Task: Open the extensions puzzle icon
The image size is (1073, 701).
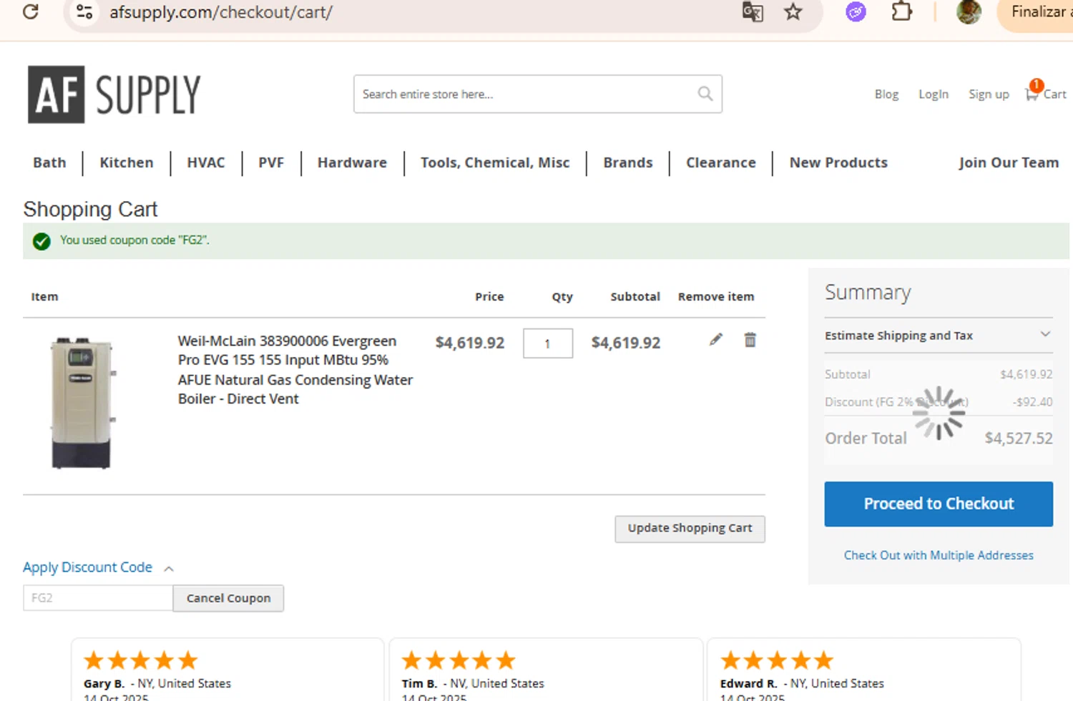Action: click(x=902, y=12)
